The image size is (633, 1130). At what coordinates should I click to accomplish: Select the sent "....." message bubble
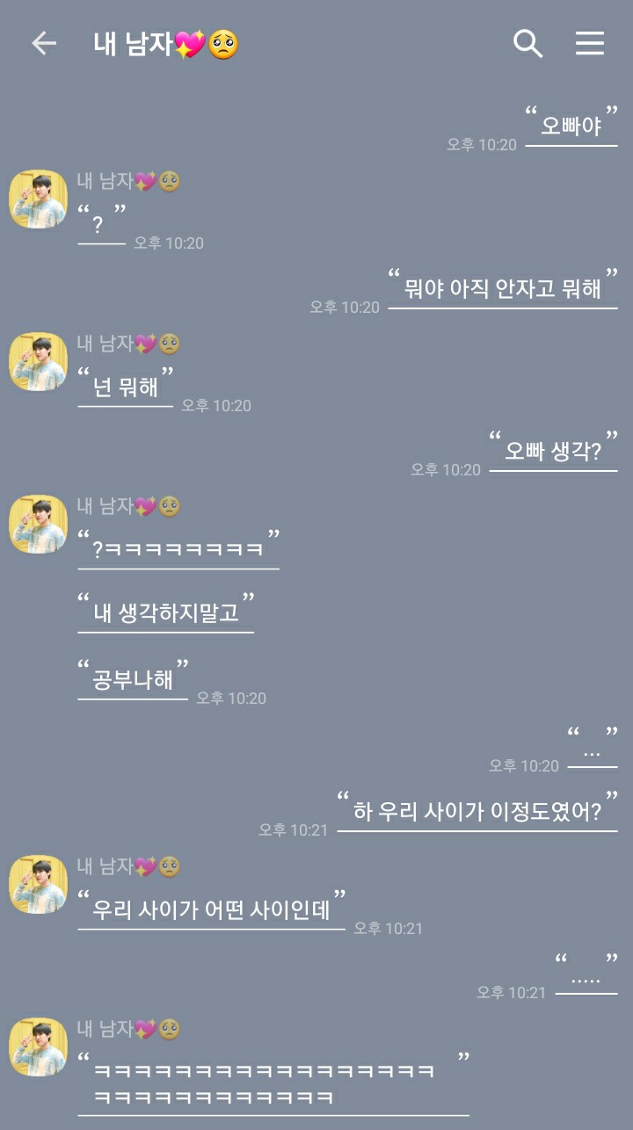[586, 973]
